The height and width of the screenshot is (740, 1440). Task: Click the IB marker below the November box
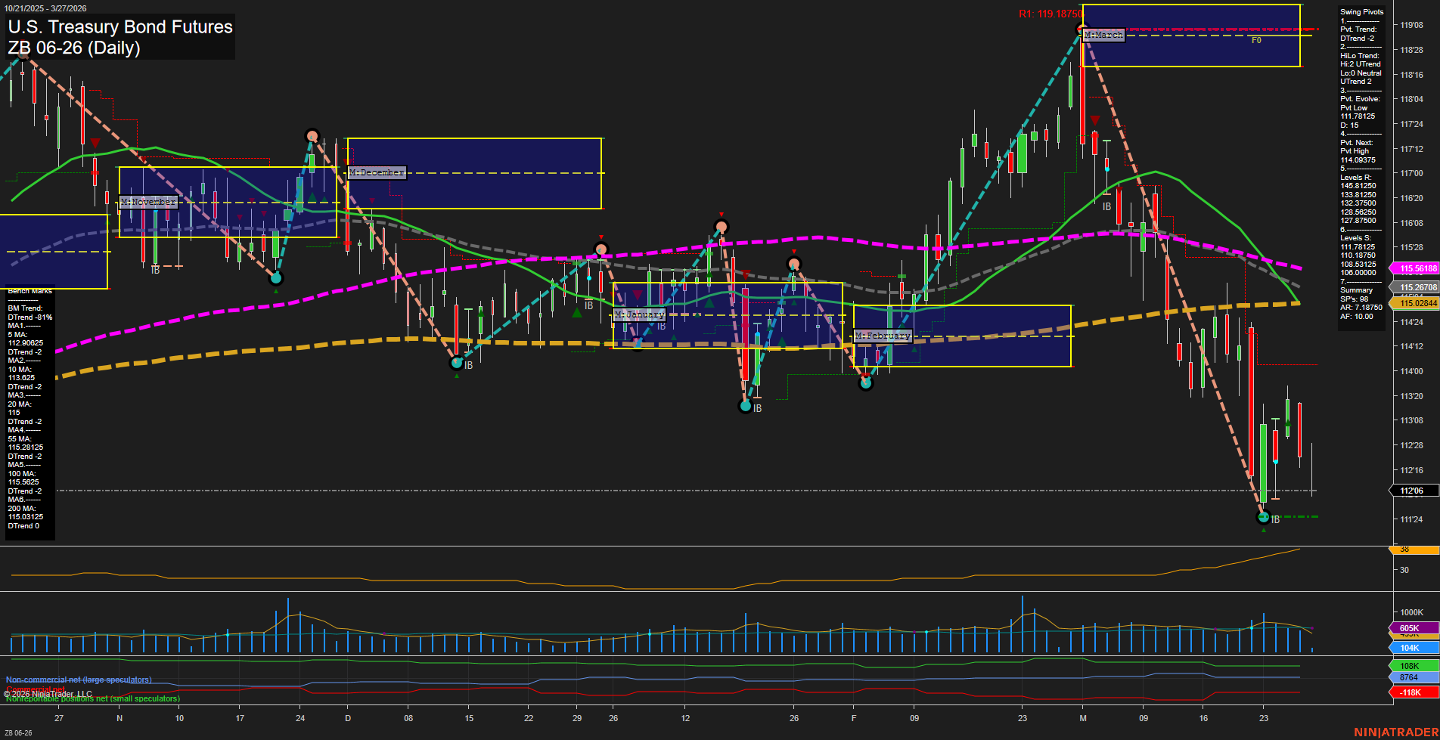tap(154, 268)
